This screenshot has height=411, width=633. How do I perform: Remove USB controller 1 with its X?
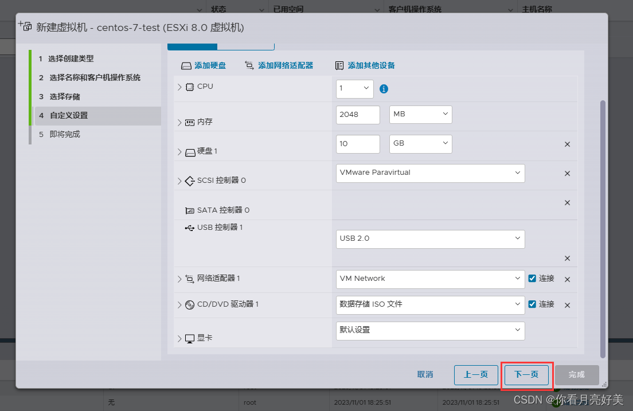pyautogui.click(x=567, y=259)
